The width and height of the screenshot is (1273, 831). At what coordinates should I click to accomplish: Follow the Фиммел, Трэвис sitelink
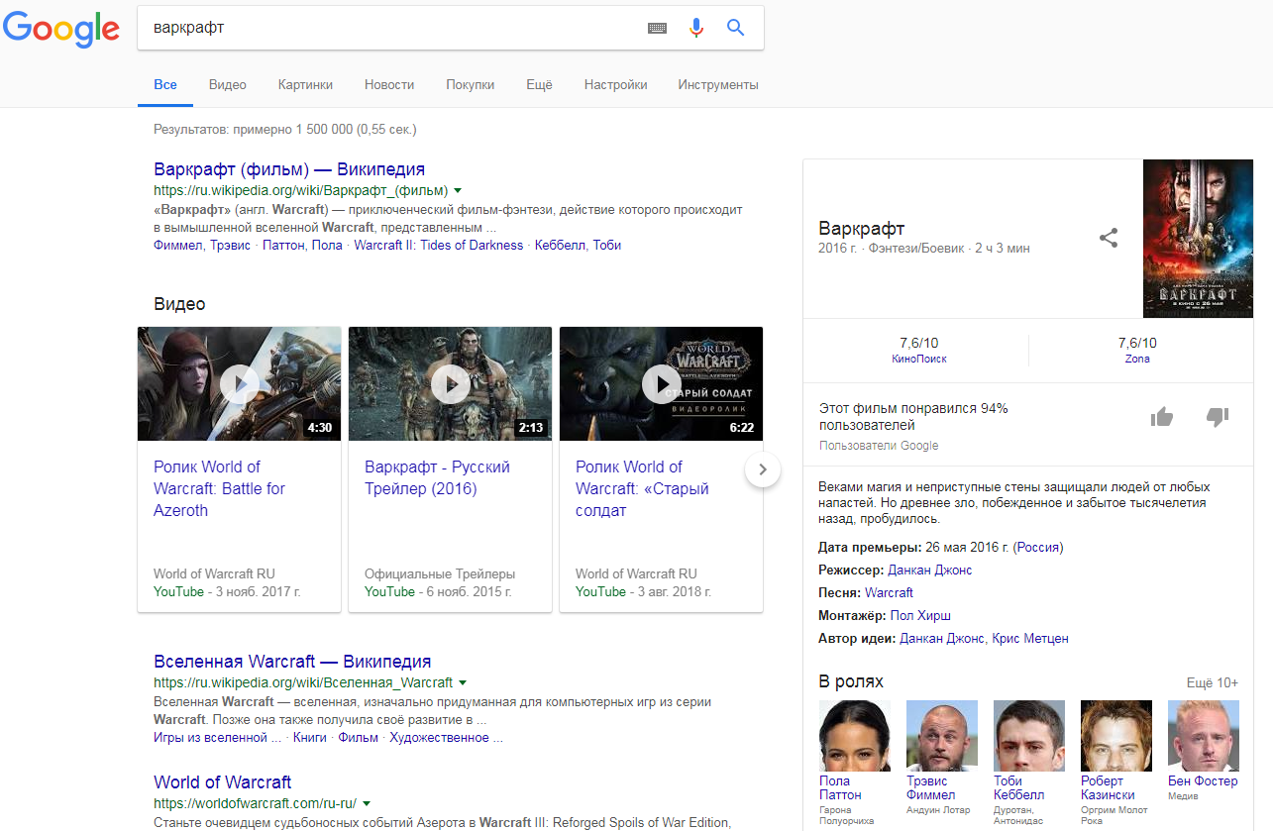click(x=204, y=246)
